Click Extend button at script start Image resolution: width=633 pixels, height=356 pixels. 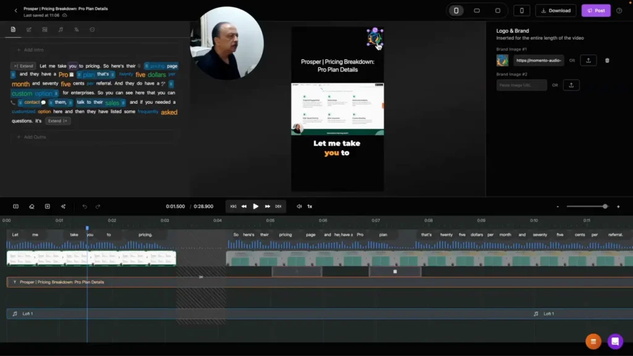tap(24, 66)
